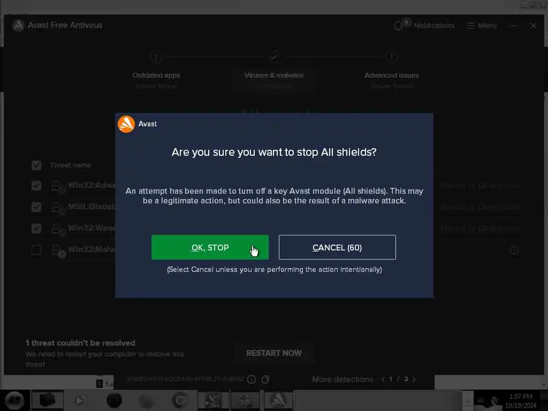
Task: Click the threat icon beside Win32:Adw
Action: [58, 186]
